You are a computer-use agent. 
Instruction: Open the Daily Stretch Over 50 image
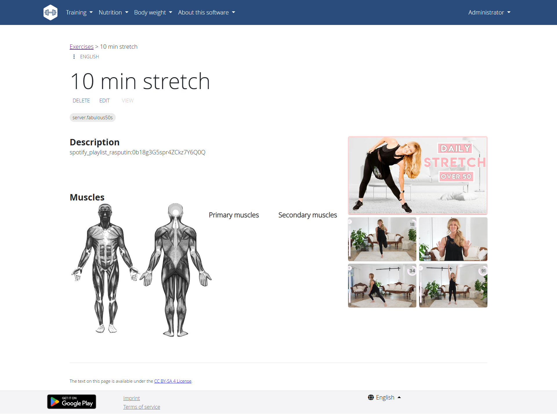click(x=417, y=175)
